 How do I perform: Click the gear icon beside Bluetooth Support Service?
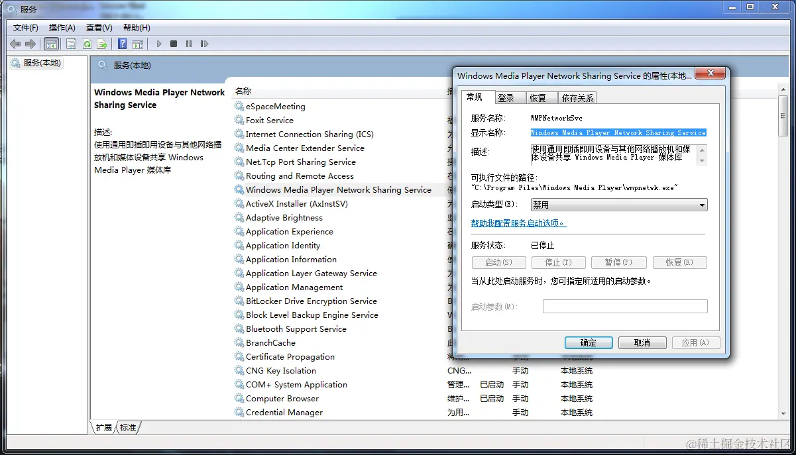point(239,329)
